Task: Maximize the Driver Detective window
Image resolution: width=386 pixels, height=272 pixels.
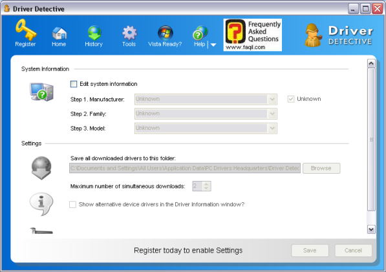Action: coord(365,9)
